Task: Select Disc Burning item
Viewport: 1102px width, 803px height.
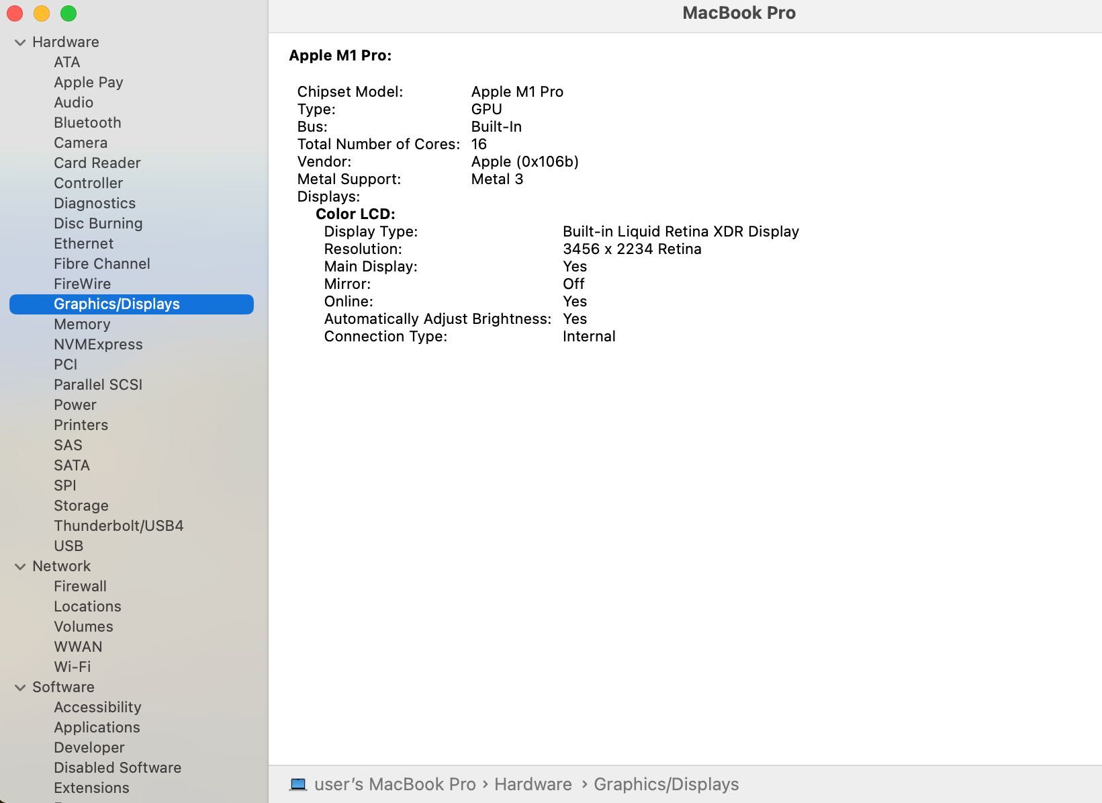Action: [x=98, y=223]
